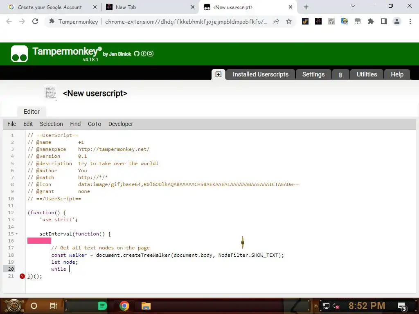Open the tab search chevron dropdown
Viewport: 419px width, 314px height.
tap(353, 6)
